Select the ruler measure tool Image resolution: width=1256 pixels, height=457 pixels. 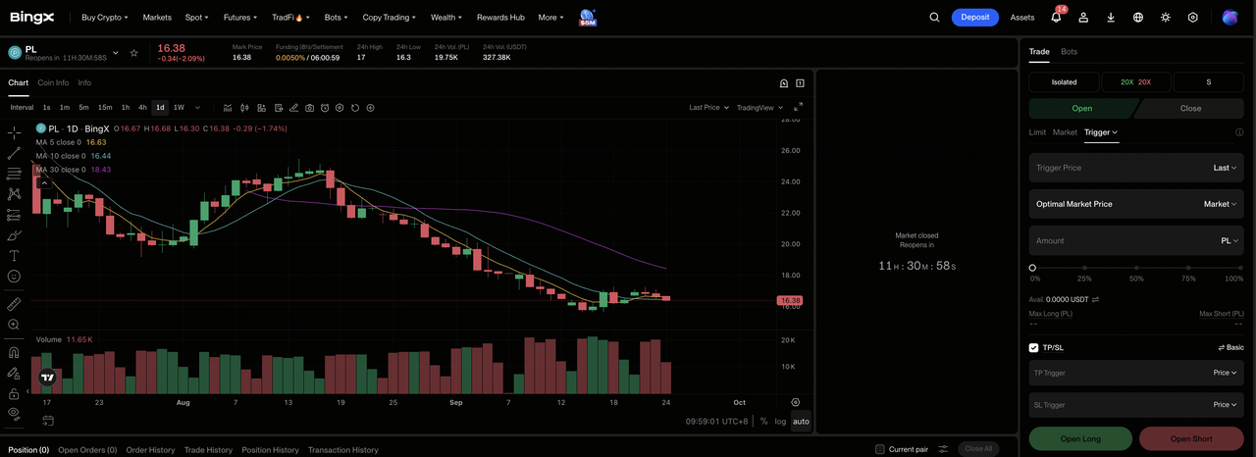pos(14,304)
